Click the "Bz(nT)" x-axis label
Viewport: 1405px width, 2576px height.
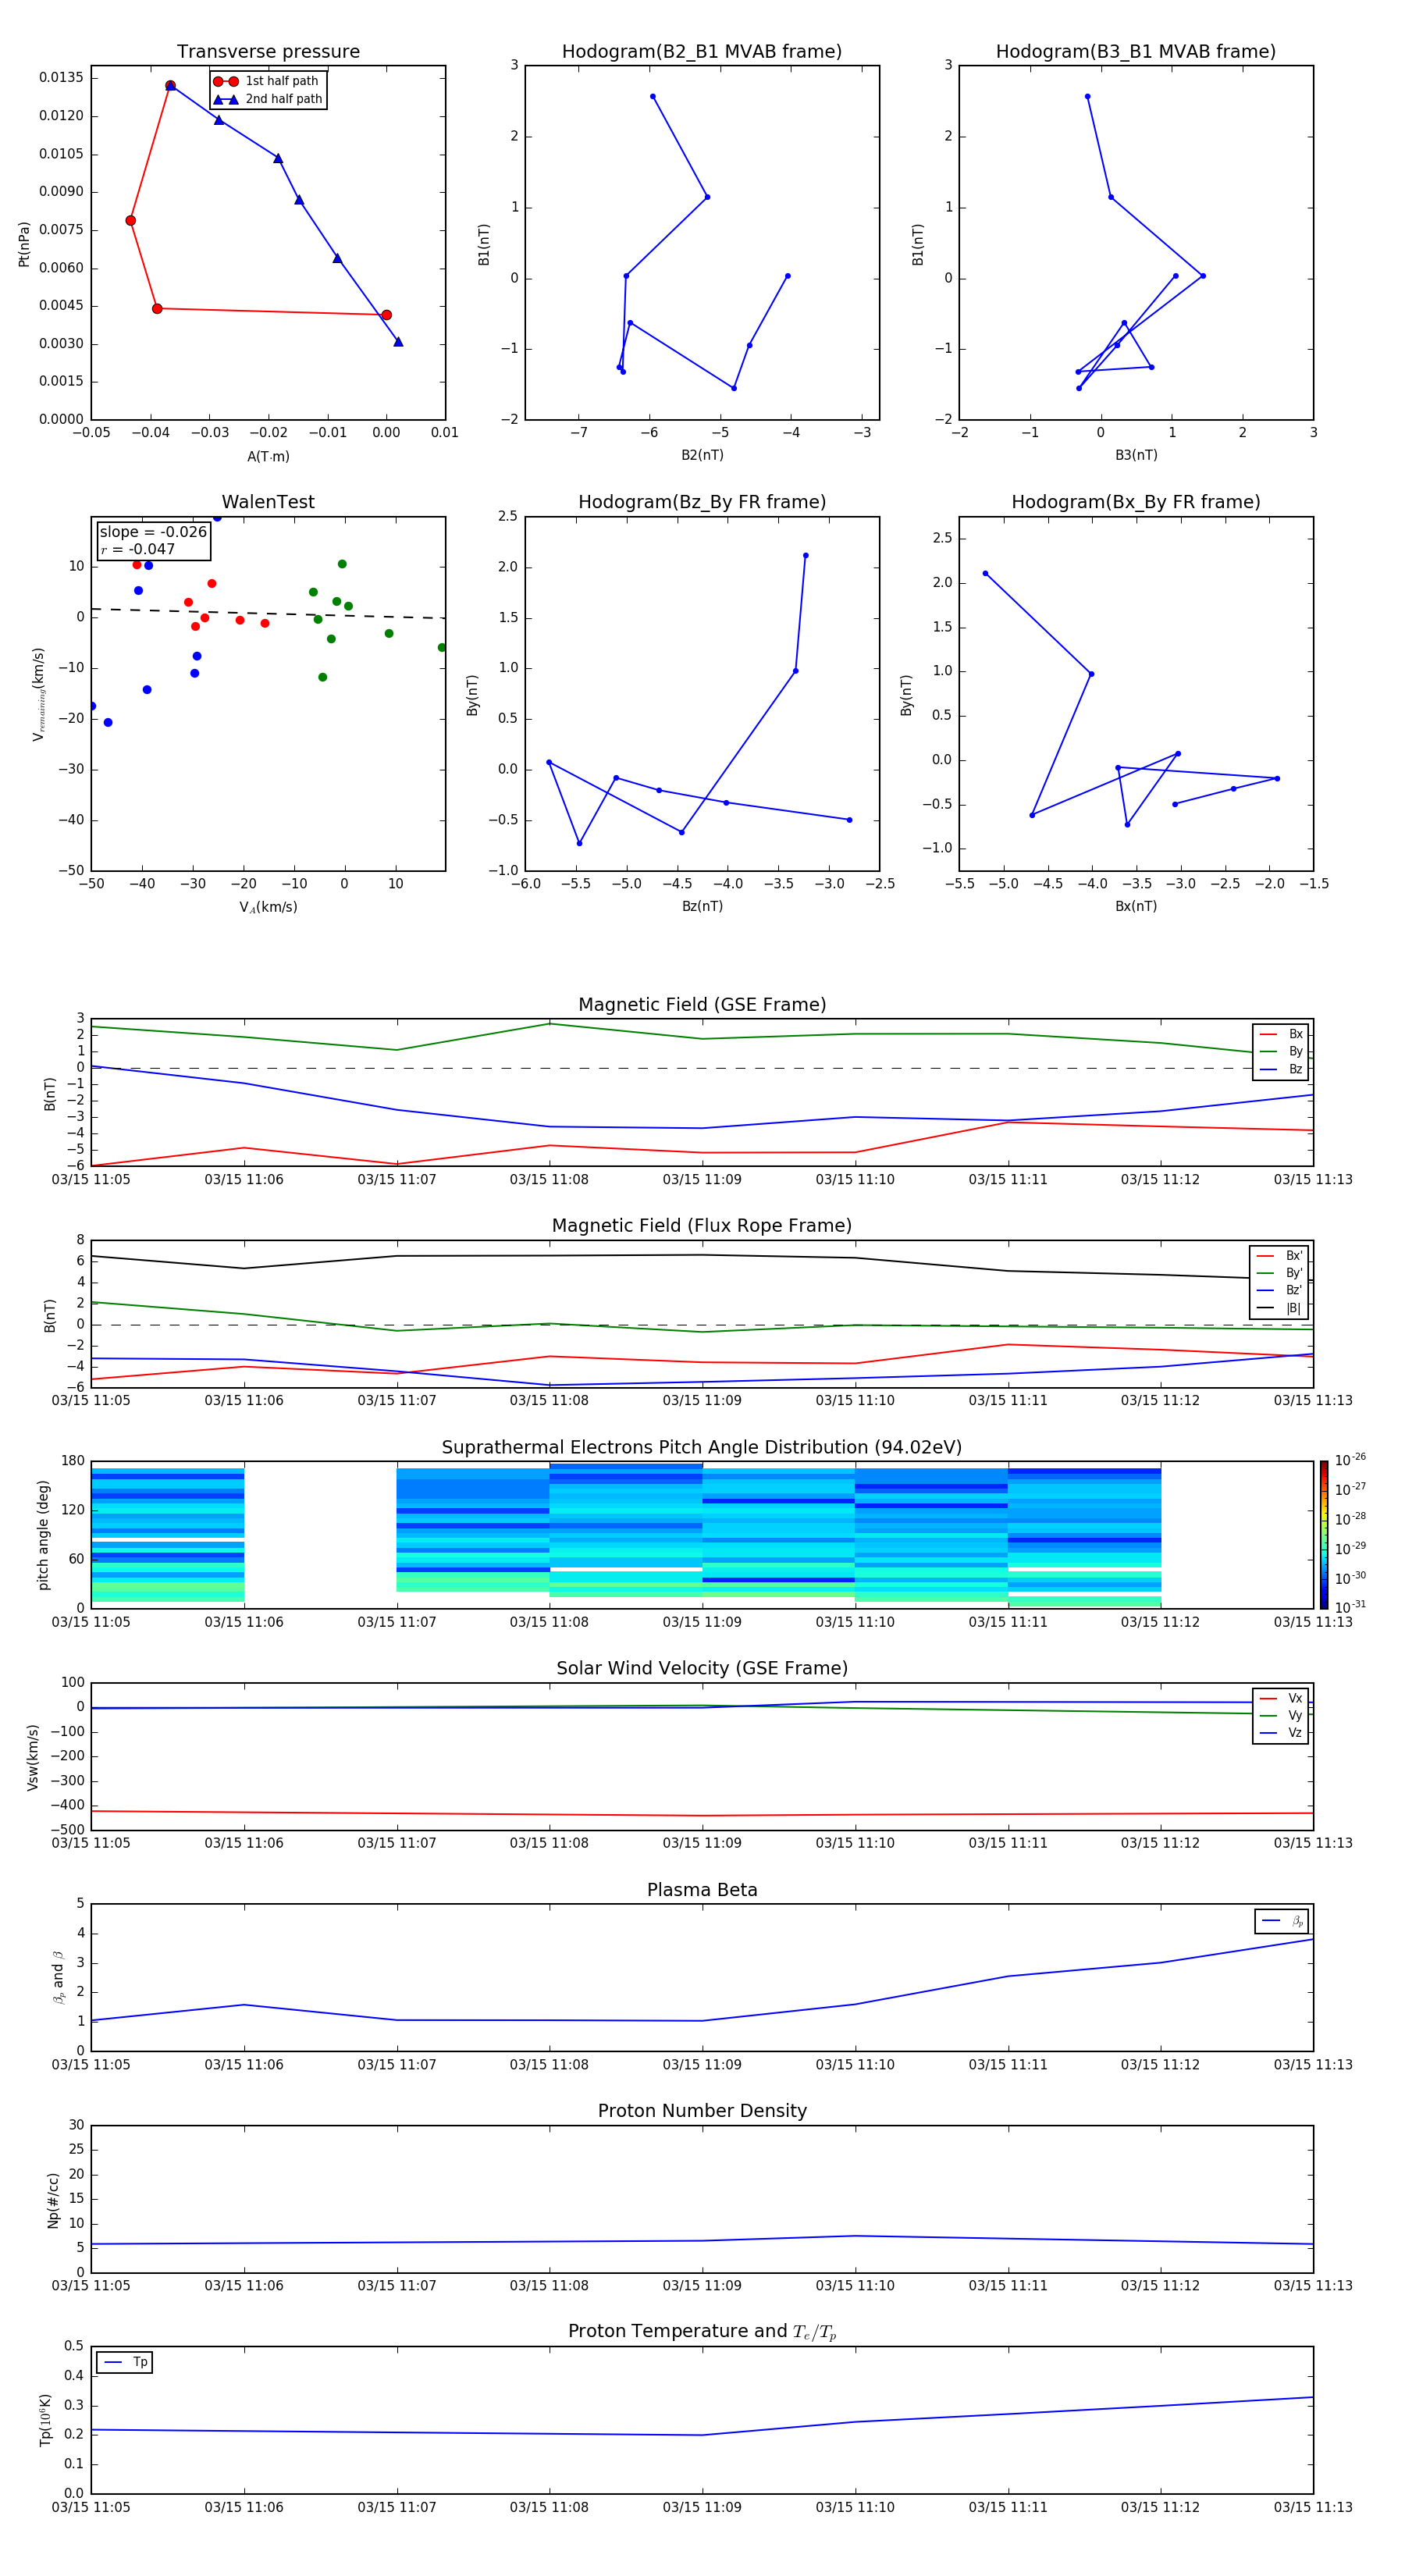(702, 906)
